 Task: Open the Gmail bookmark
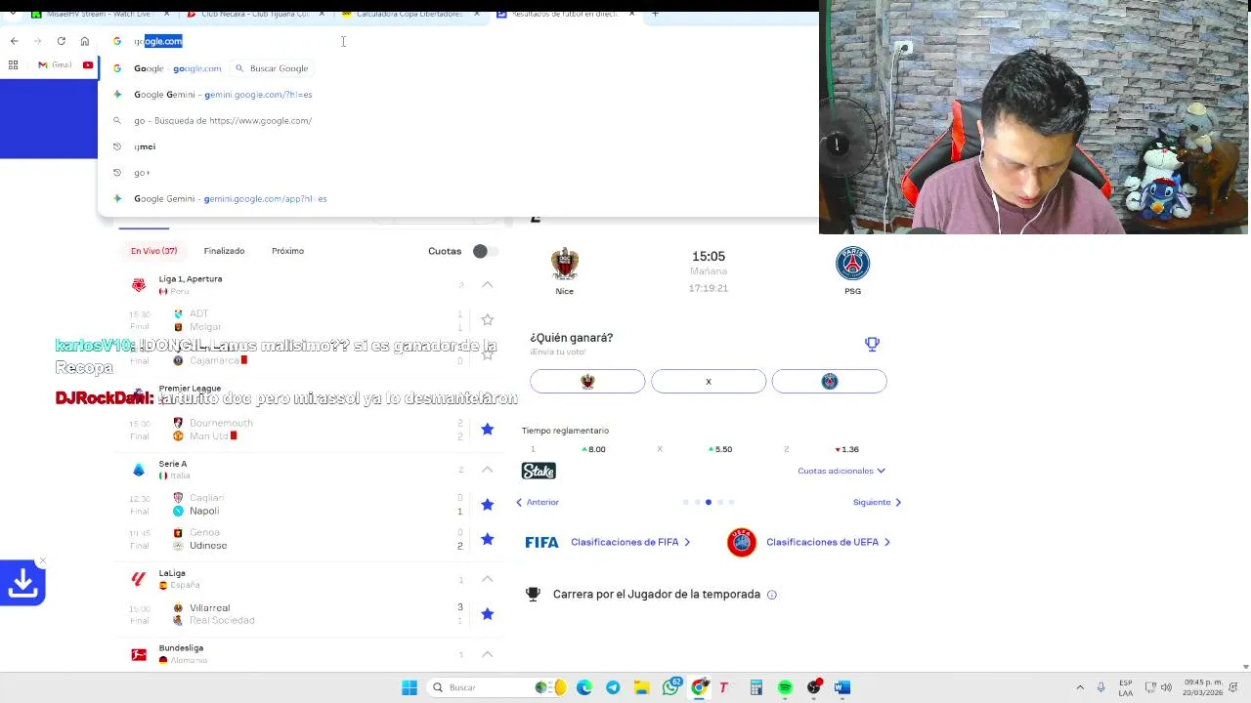click(x=55, y=65)
